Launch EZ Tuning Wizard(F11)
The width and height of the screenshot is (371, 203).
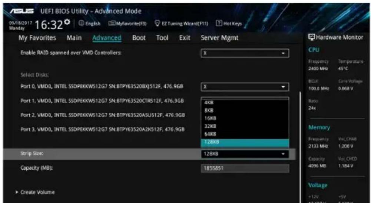click(185, 23)
